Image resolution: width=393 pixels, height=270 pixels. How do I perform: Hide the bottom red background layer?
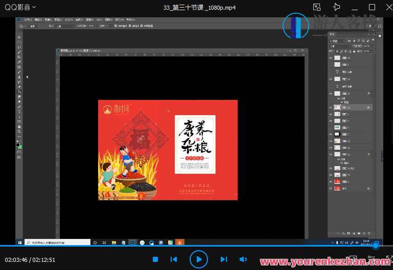330,188
